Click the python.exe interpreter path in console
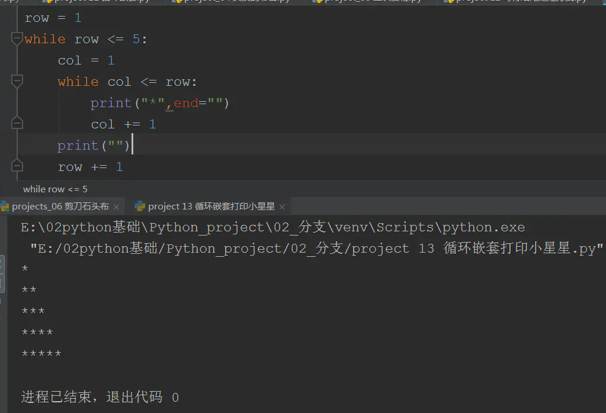This screenshot has height=413, width=606. (x=273, y=227)
